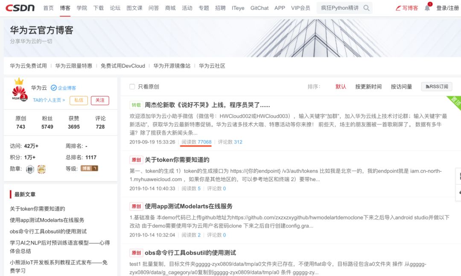Open APP in top navigation
This screenshot has height=276, width=461.
[280, 8]
